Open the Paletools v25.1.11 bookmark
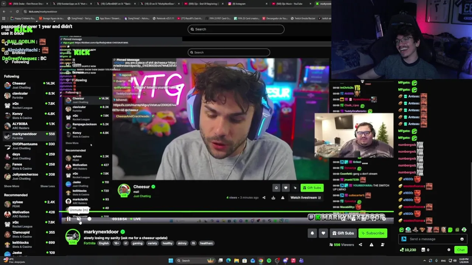 [163, 18]
